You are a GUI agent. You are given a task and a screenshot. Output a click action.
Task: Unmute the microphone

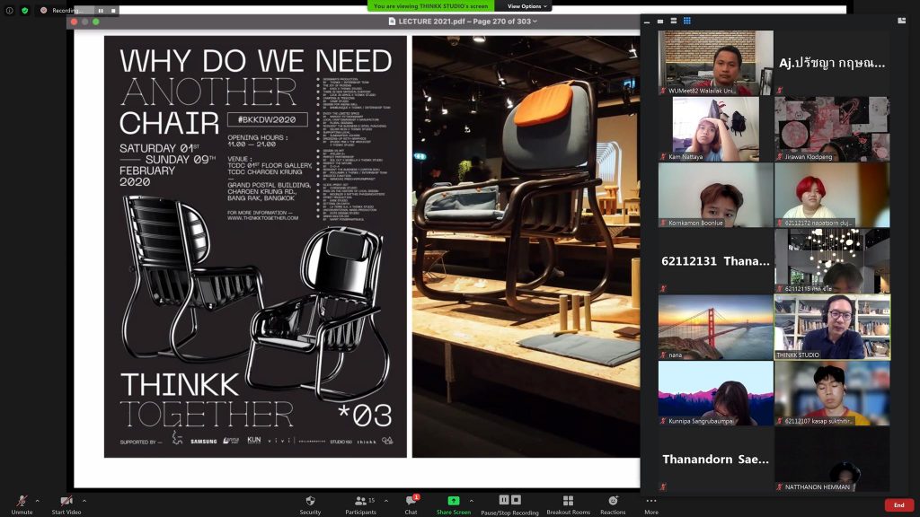tap(22, 503)
